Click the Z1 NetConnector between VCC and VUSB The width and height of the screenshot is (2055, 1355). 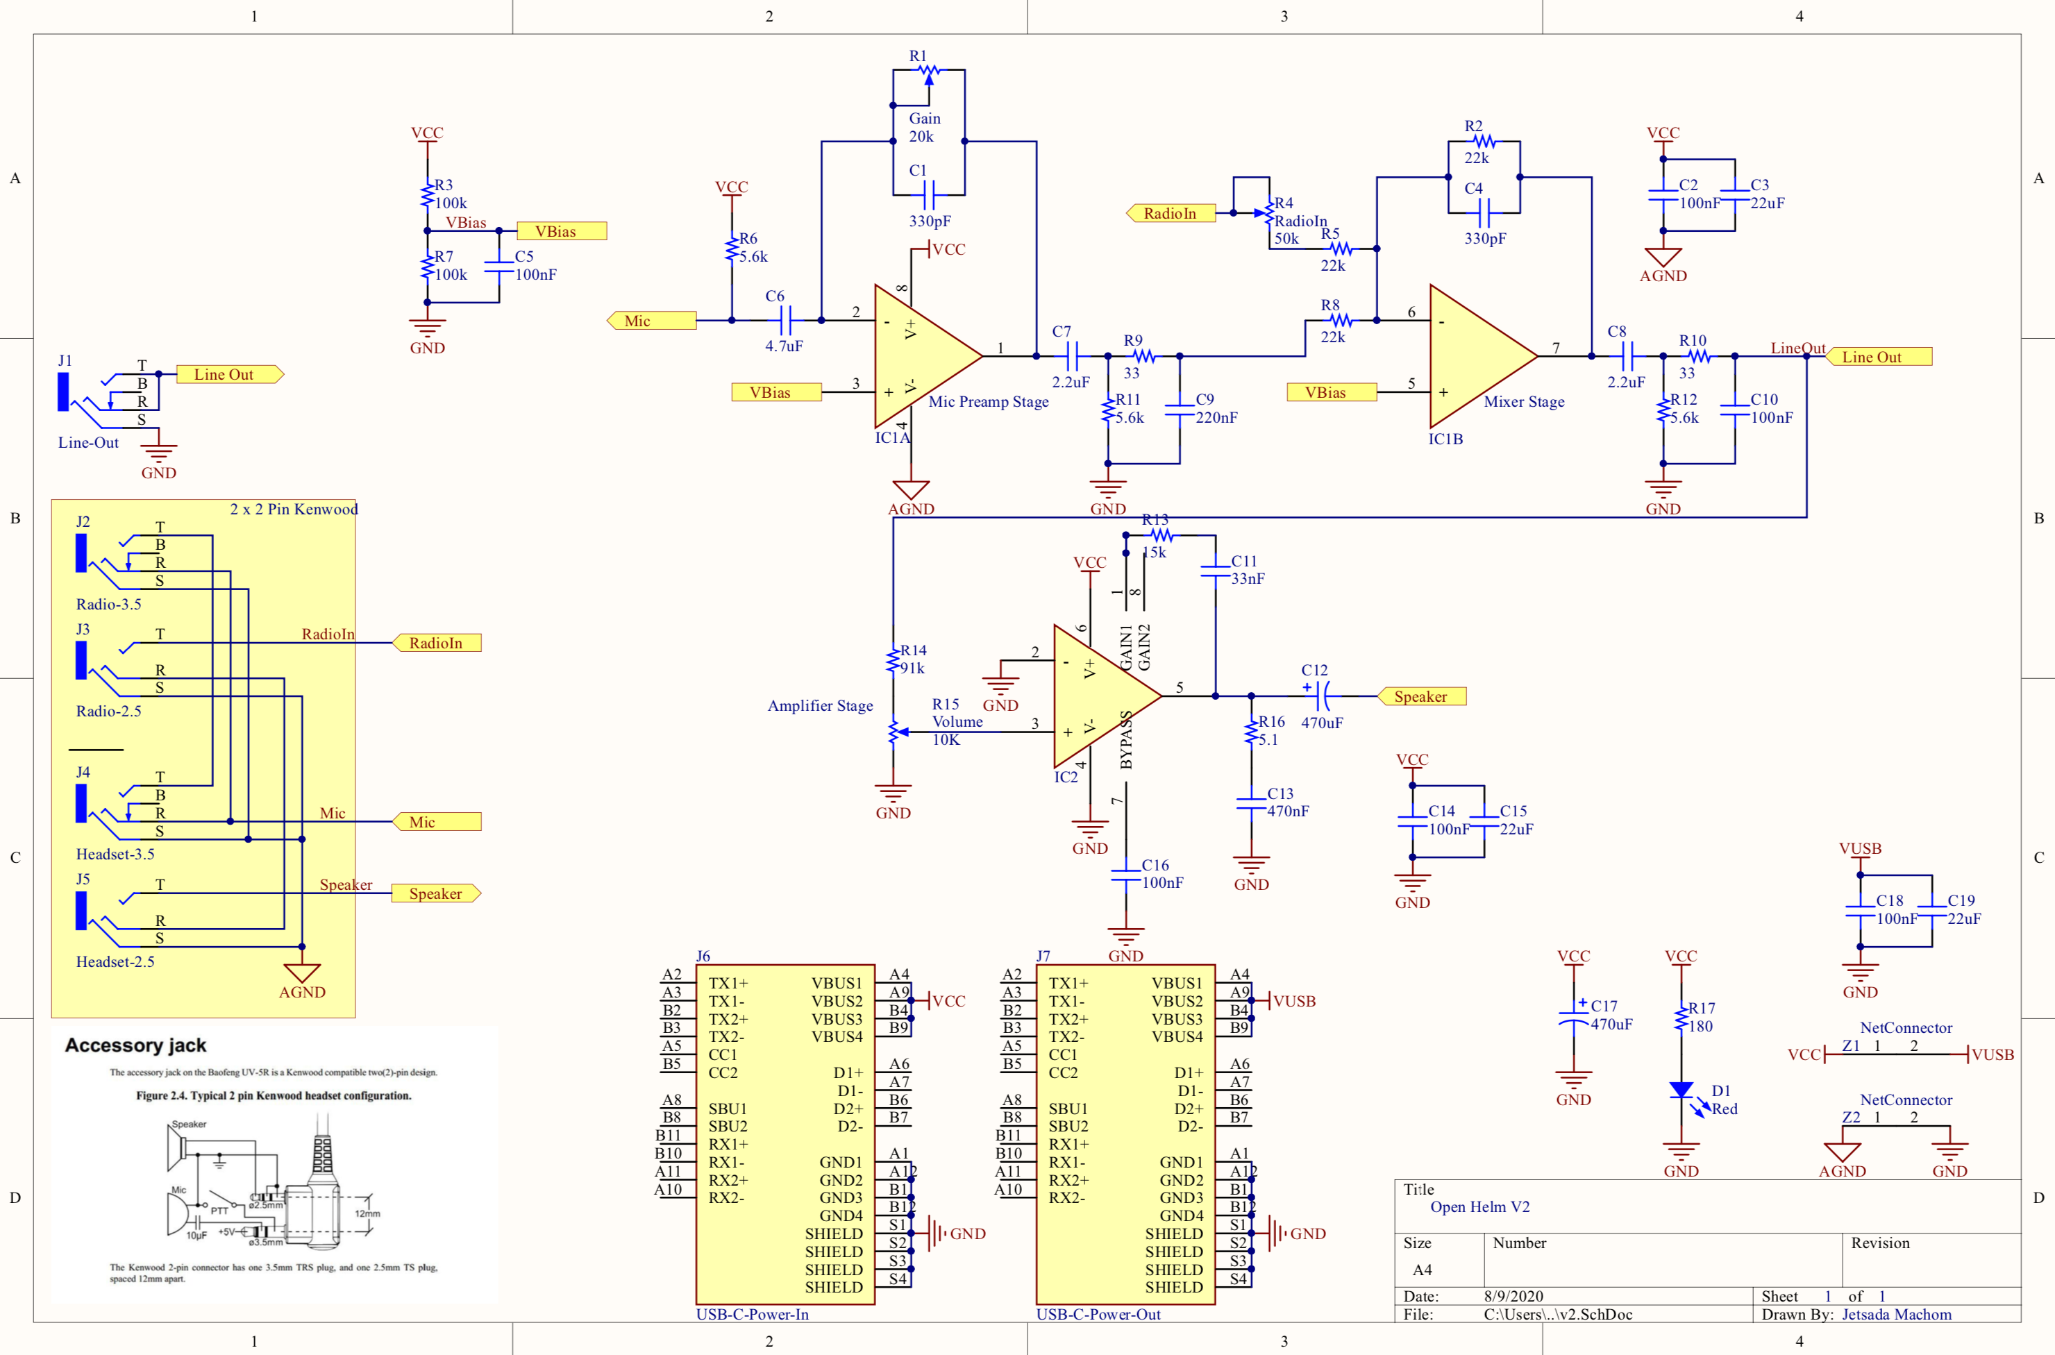coord(1895,1054)
